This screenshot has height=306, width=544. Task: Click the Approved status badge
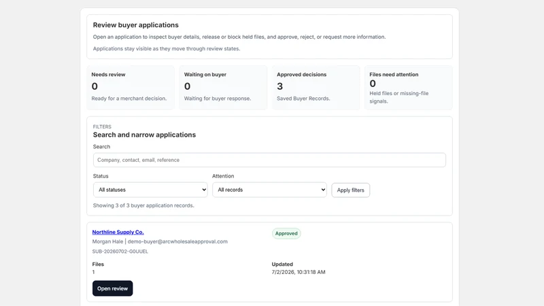286,233
